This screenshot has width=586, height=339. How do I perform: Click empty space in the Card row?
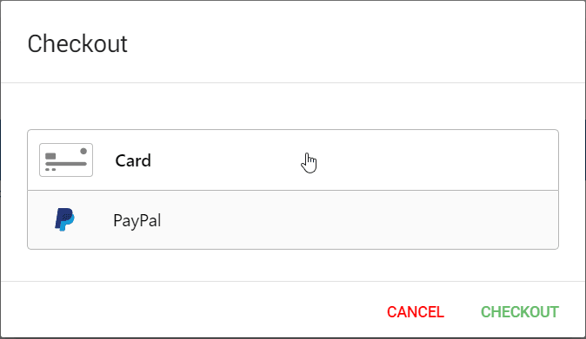(x=411, y=160)
